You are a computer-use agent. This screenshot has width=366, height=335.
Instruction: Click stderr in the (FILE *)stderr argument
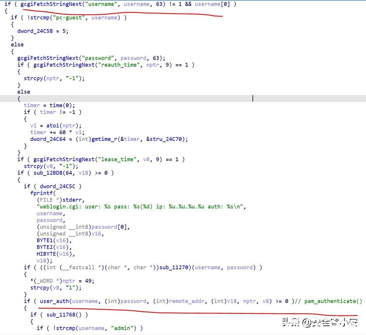tap(72, 200)
